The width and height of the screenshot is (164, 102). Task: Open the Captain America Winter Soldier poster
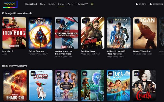[x=67, y=33]
